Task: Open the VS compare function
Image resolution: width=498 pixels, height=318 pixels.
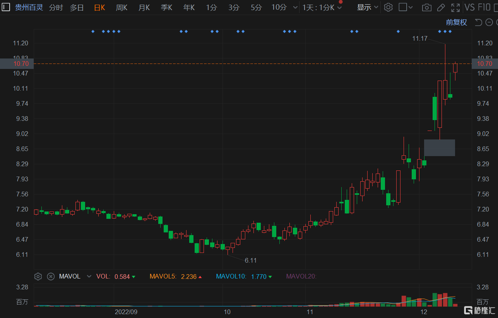Action: click(x=469, y=7)
